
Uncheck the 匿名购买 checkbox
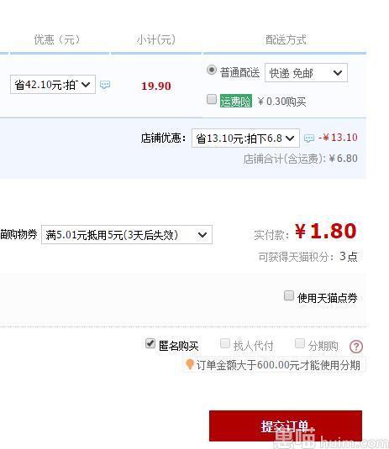150,343
